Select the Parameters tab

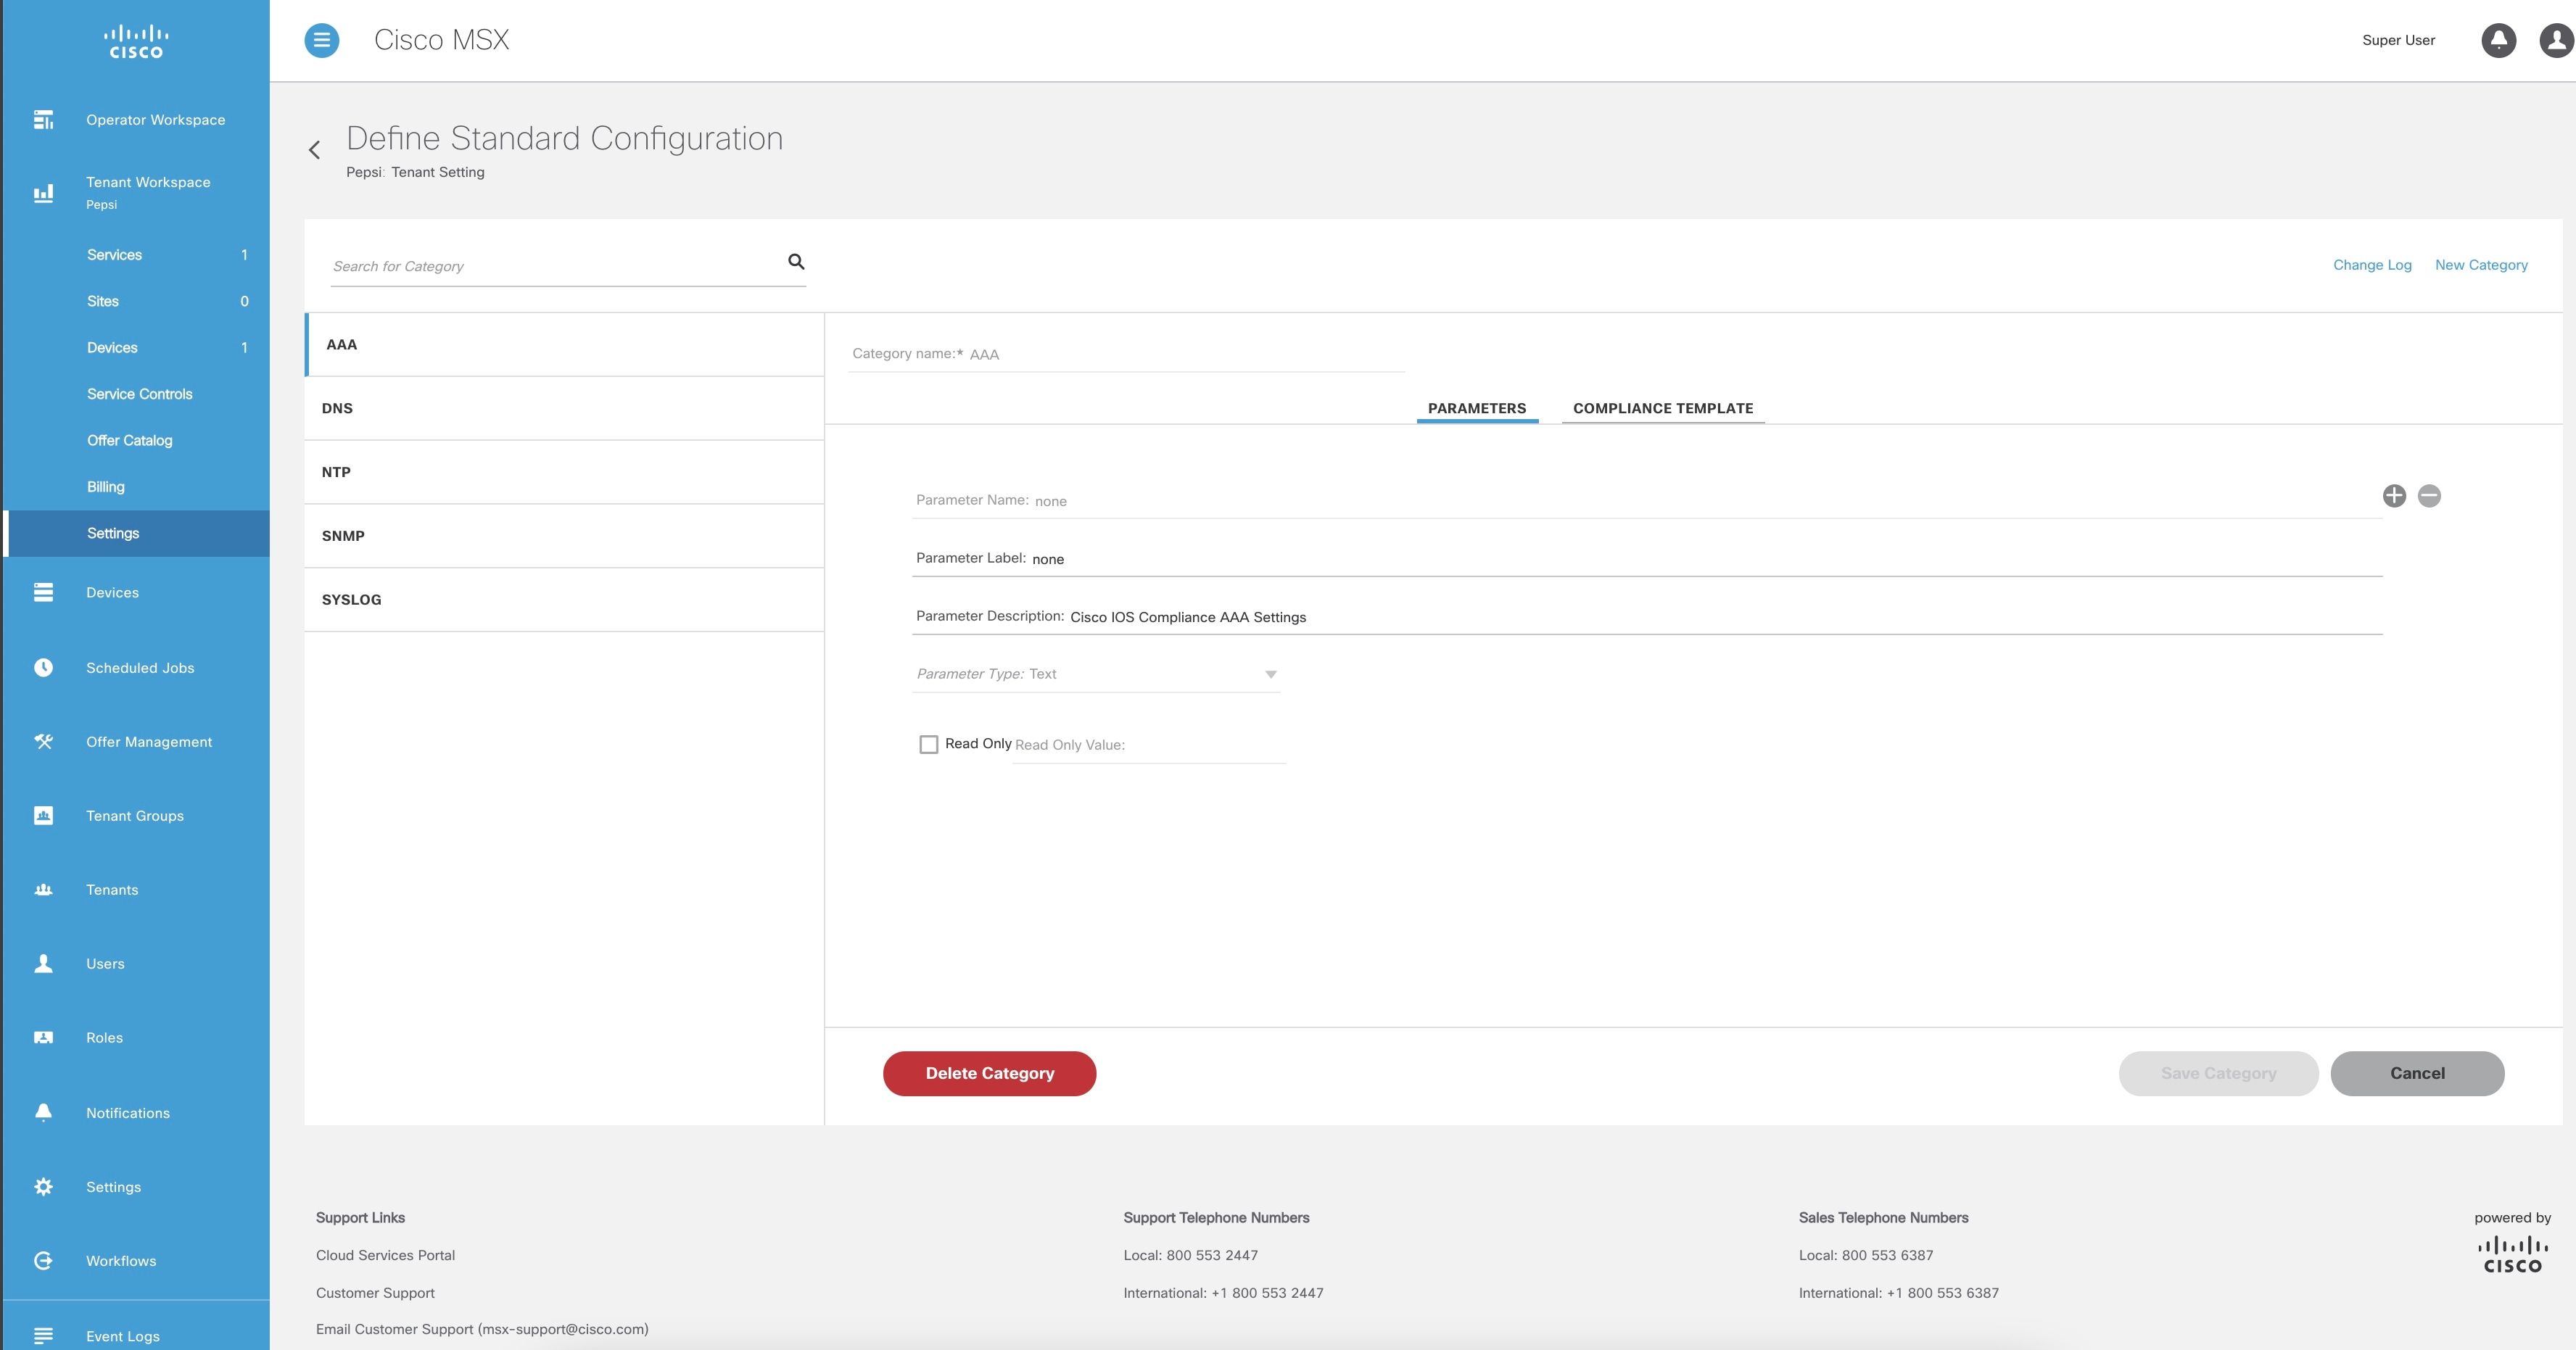click(1476, 408)
